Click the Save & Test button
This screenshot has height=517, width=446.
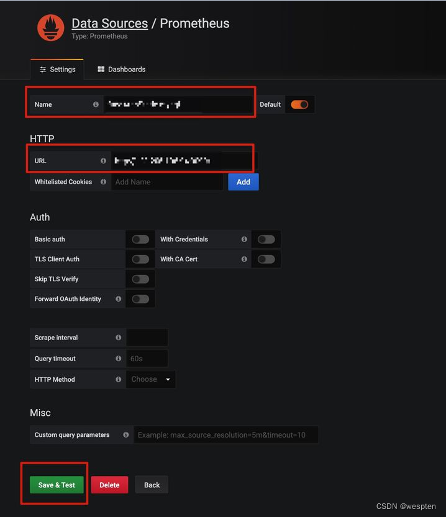pyautogui.click(x=57, y=485)
